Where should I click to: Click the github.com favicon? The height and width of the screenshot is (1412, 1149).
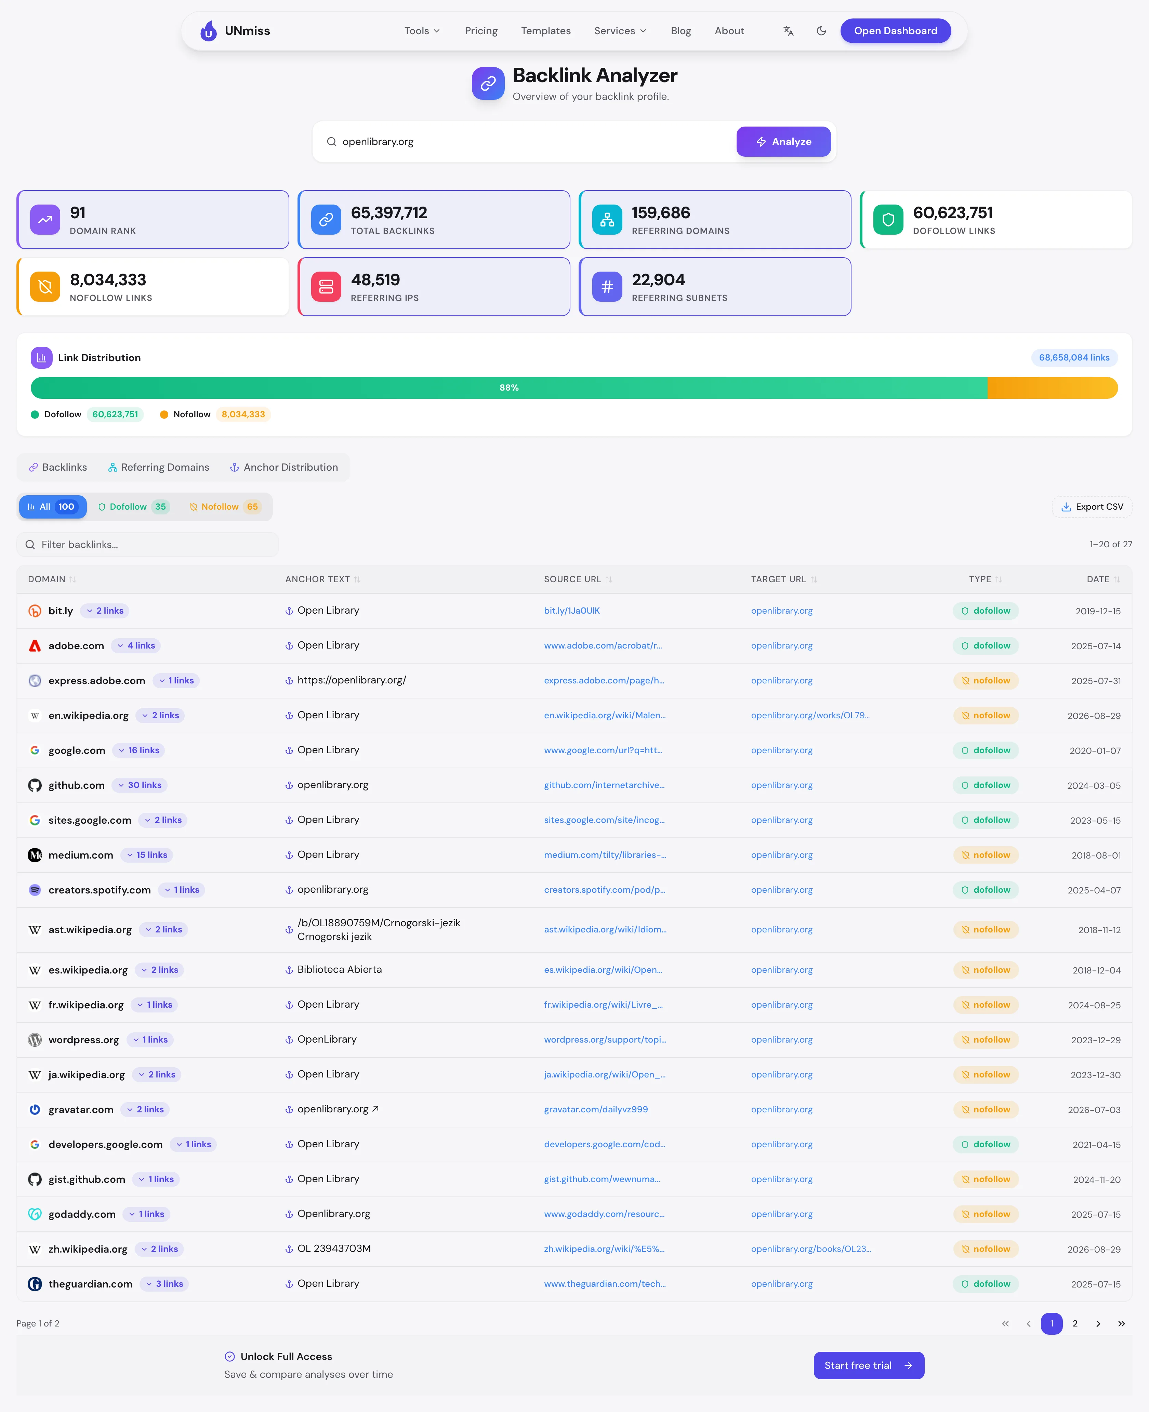pos(35,785)
